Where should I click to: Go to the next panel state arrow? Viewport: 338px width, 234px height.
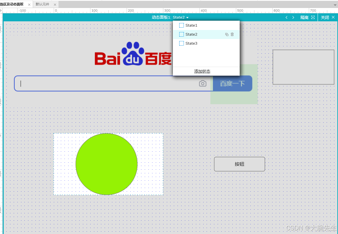(x=293, y=17)
